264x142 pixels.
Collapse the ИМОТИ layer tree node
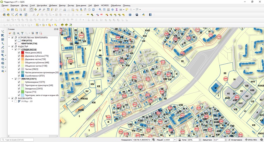[12, 79]
